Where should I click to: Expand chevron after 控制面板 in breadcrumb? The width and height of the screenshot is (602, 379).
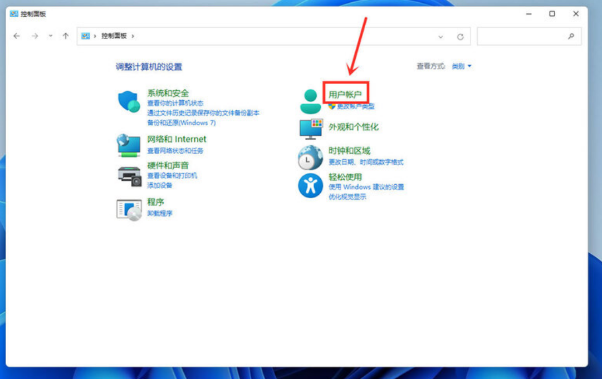point(133,36)
